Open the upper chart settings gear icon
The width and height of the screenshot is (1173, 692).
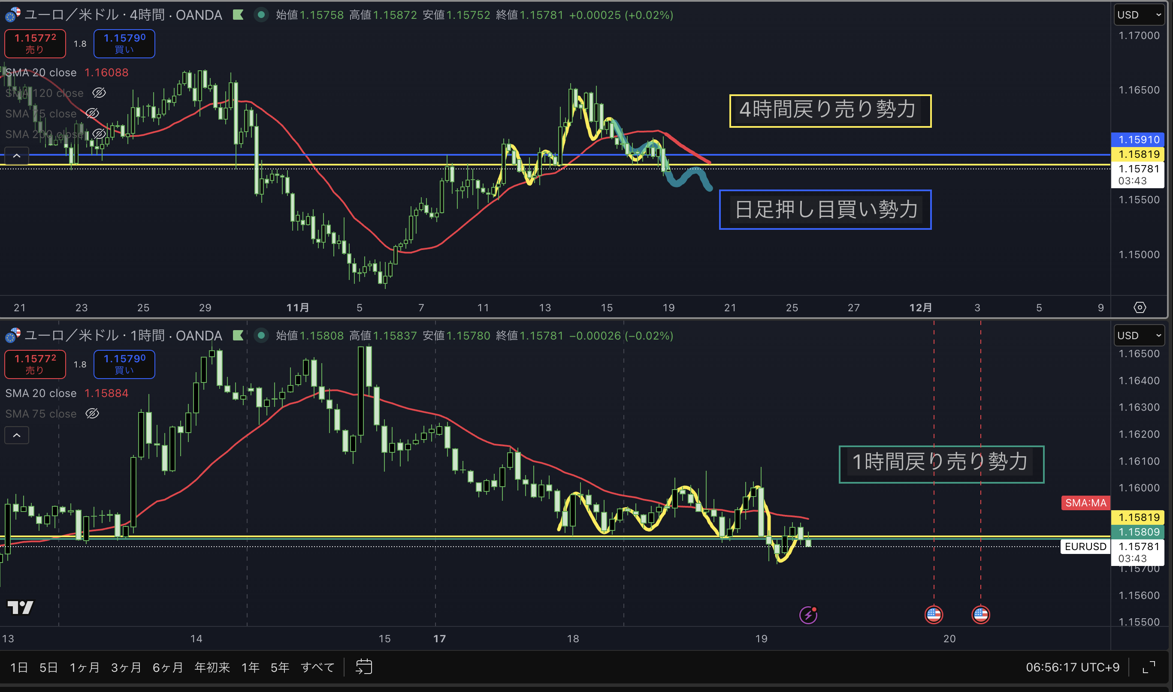point(1140,307)
